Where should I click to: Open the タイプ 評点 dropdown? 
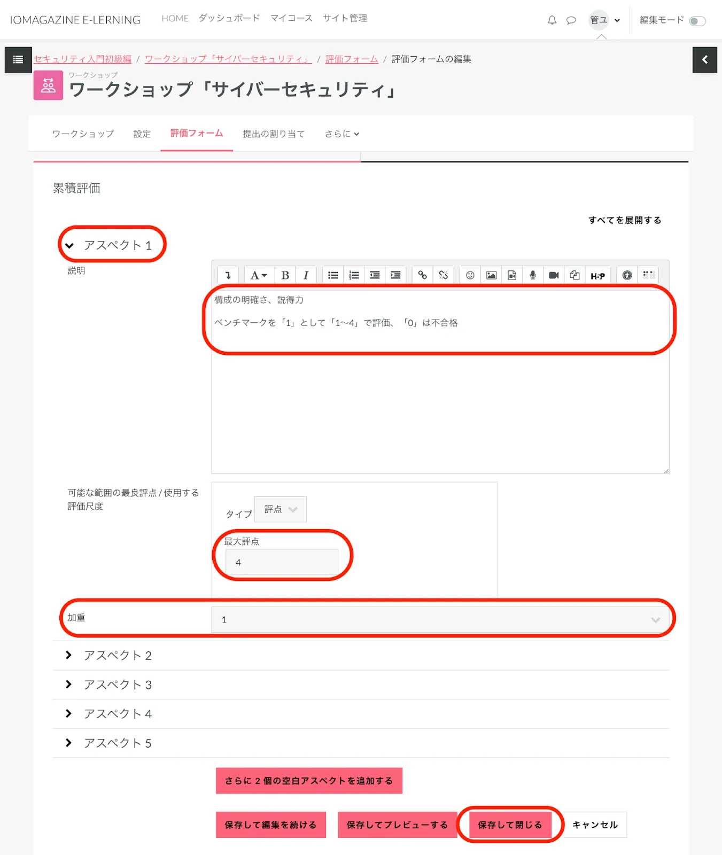point(281,509)
